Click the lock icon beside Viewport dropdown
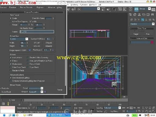This screenshot has width=156, height=117. click(x=45, y=92)
